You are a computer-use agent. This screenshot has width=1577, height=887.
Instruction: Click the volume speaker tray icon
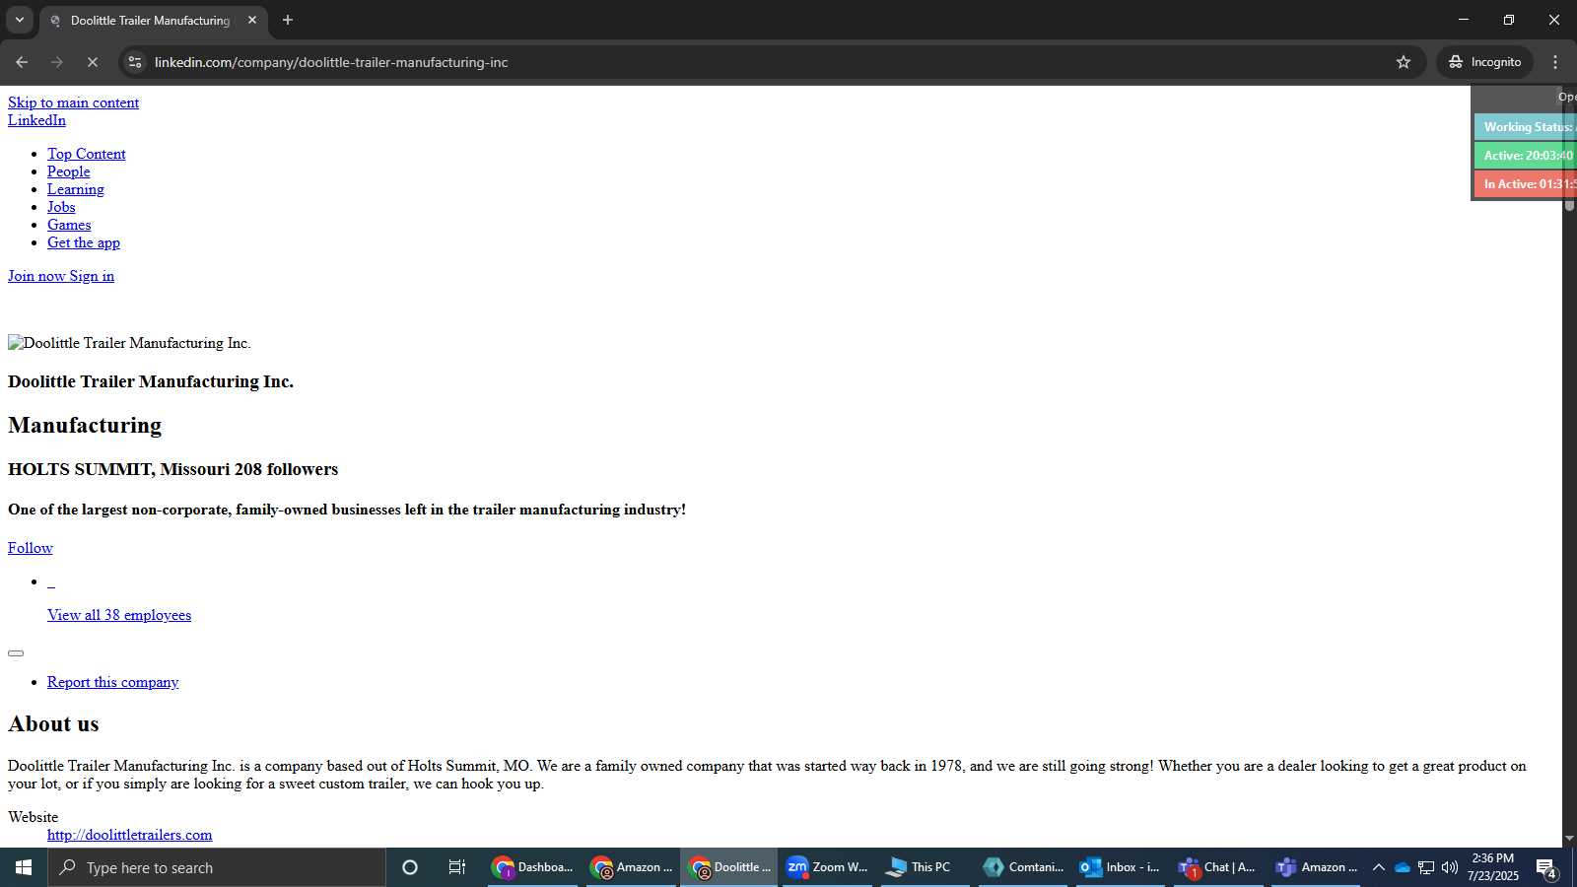(x=1450, y=867)
